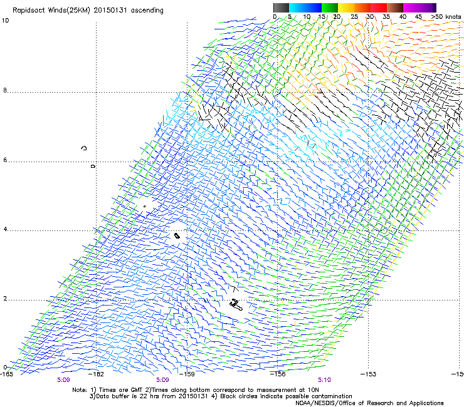This screenshot has width=464, height=407.
Task: Click the orange 25-30 knots legend segment
Action: 362,8
